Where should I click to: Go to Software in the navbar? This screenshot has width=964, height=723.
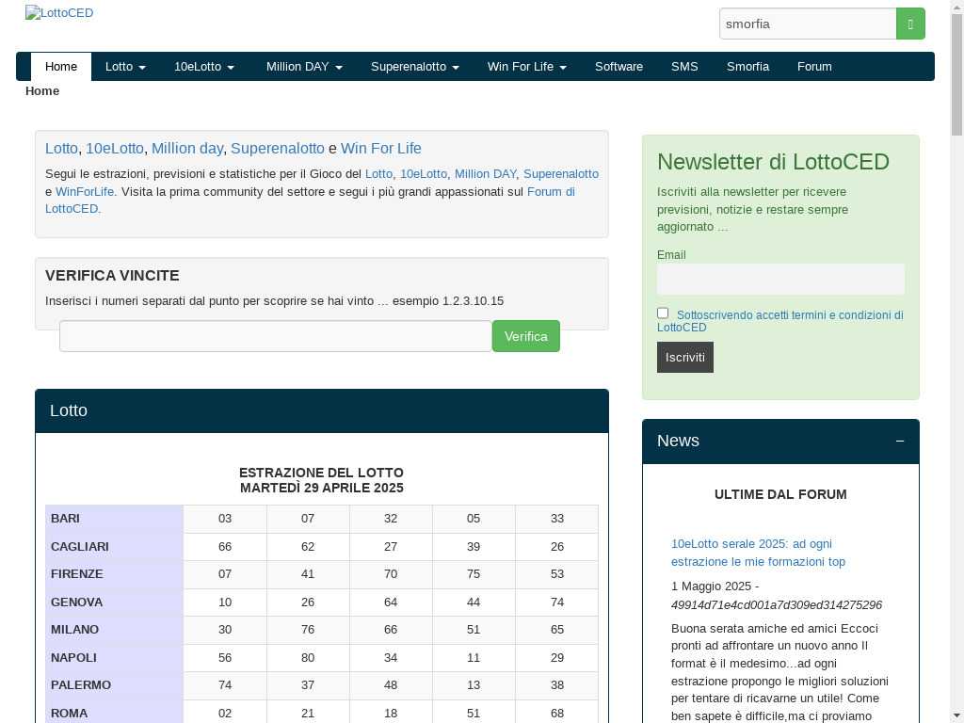click(x=619, y=67)
